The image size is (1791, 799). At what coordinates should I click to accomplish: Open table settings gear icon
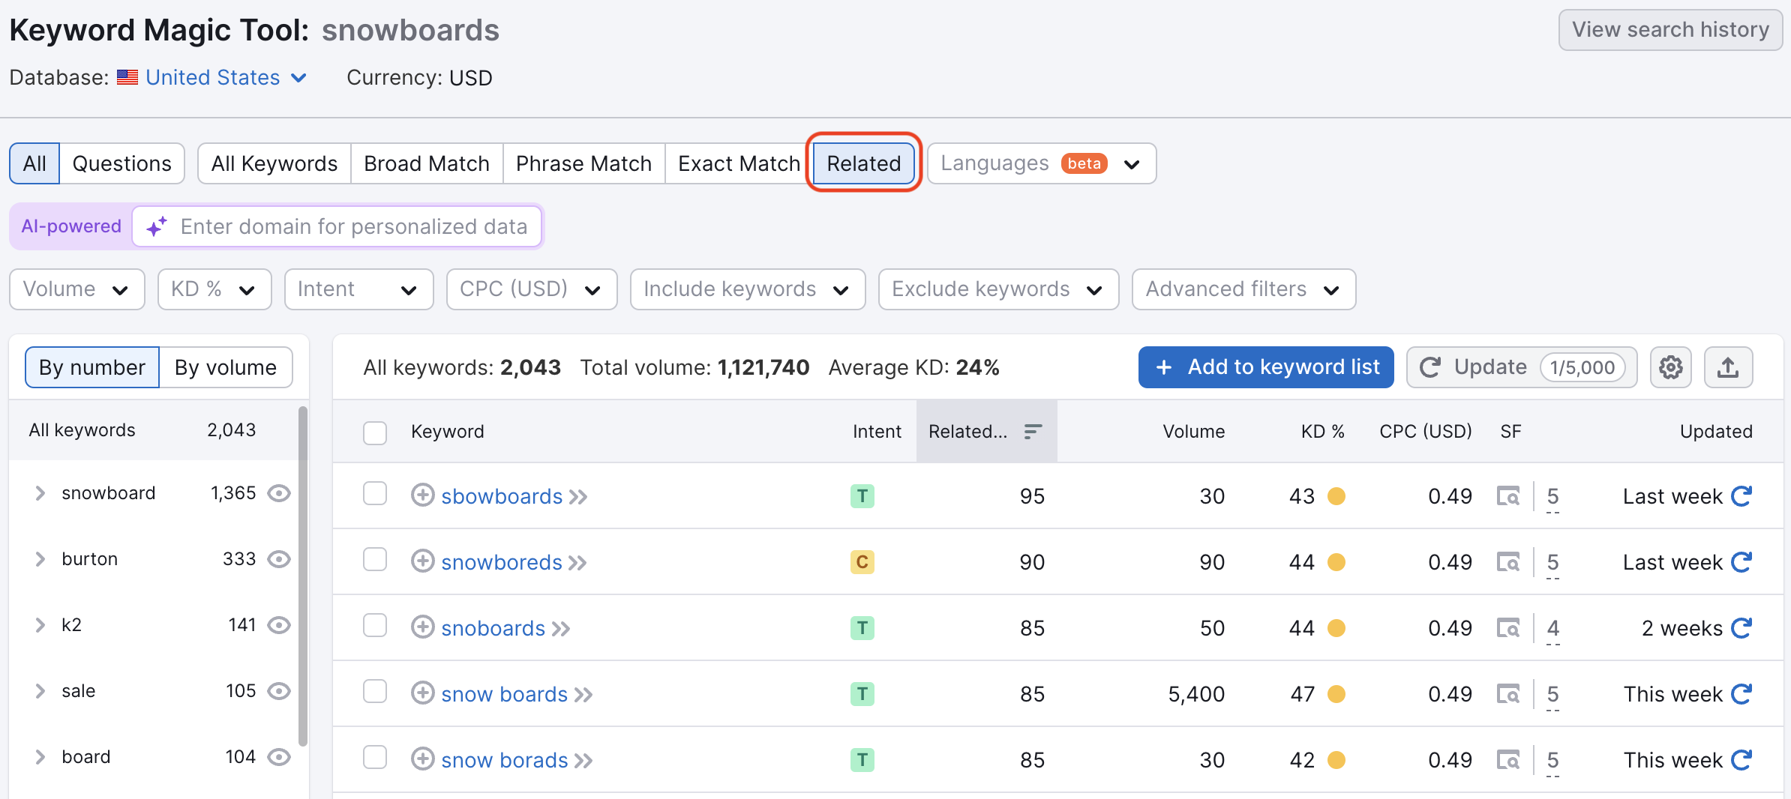pyautogui.click(x=1670, y=367)
